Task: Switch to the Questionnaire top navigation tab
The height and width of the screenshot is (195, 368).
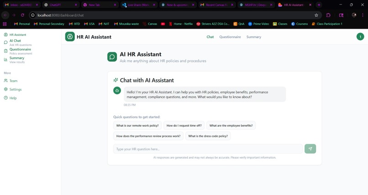Action: tap(230, 37)
